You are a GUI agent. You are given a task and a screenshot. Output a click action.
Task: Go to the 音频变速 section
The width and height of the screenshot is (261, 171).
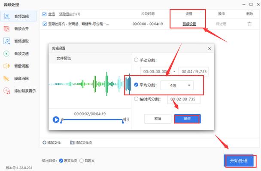point(18,54)
